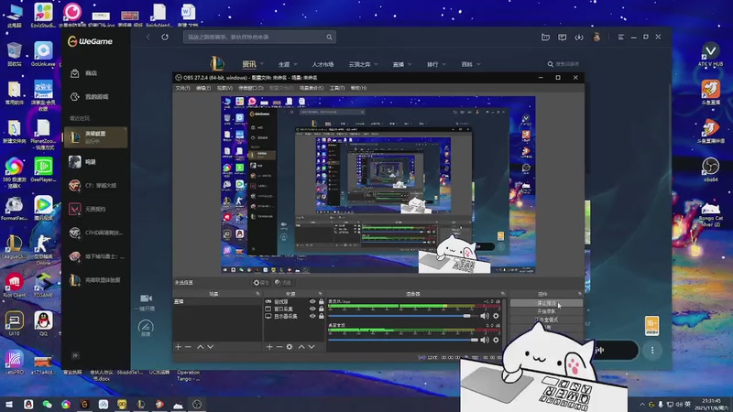Open OBS 停靠窗口(D) menu
This screenshot has height=412, width=733.
[x=250, y=88]
